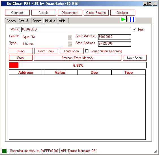Uncheck the Hex checkbox
The height and width of the screenshot is (155, 159).
pos(134,29)
